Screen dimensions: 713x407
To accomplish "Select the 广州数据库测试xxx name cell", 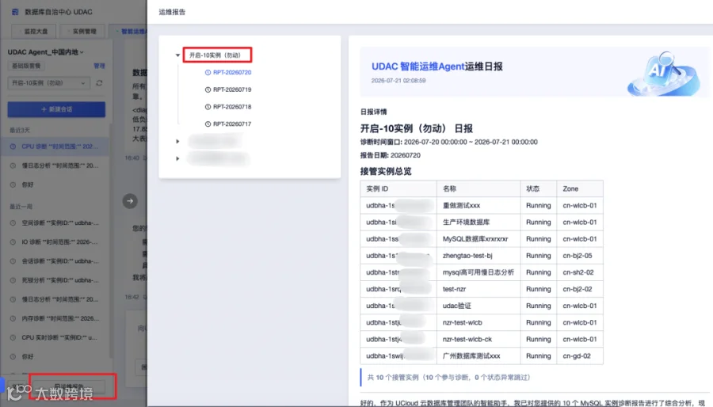I will 479,356.
